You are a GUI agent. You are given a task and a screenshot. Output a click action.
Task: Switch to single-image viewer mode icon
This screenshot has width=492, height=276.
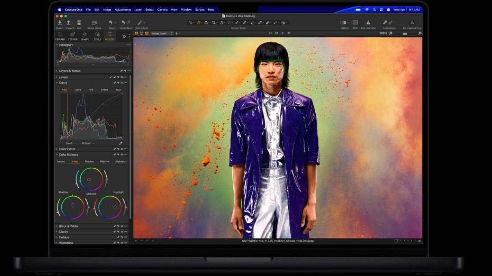point(141,33)
